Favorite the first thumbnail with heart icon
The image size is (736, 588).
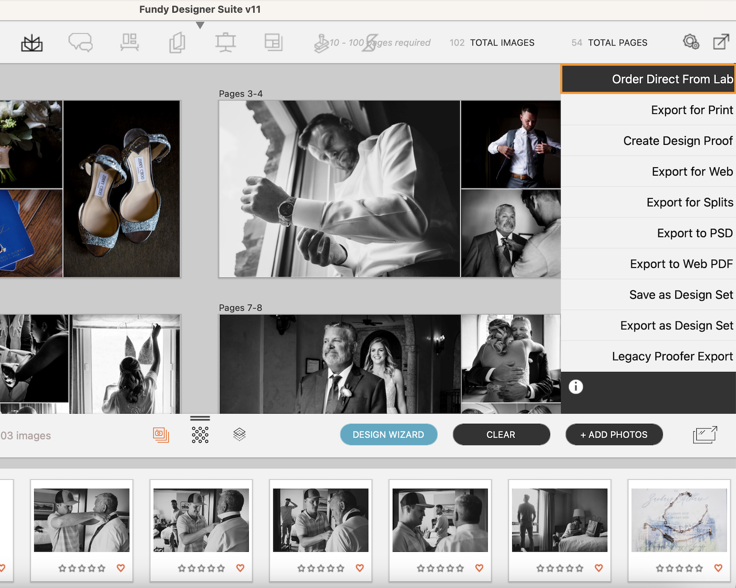(121, 568)
